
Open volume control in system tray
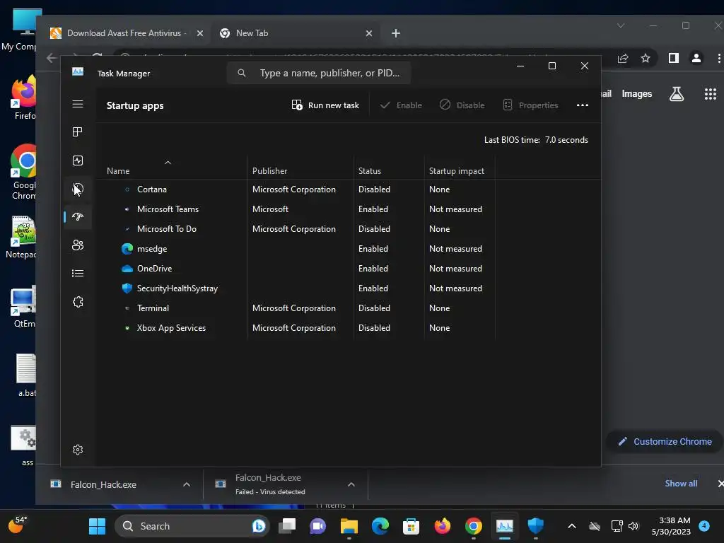(633, 526)
